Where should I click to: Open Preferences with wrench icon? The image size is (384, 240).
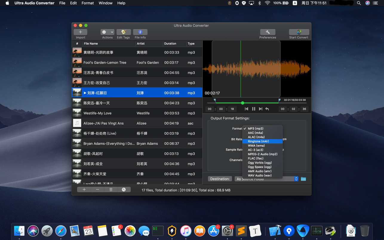[x=268, y=32]
